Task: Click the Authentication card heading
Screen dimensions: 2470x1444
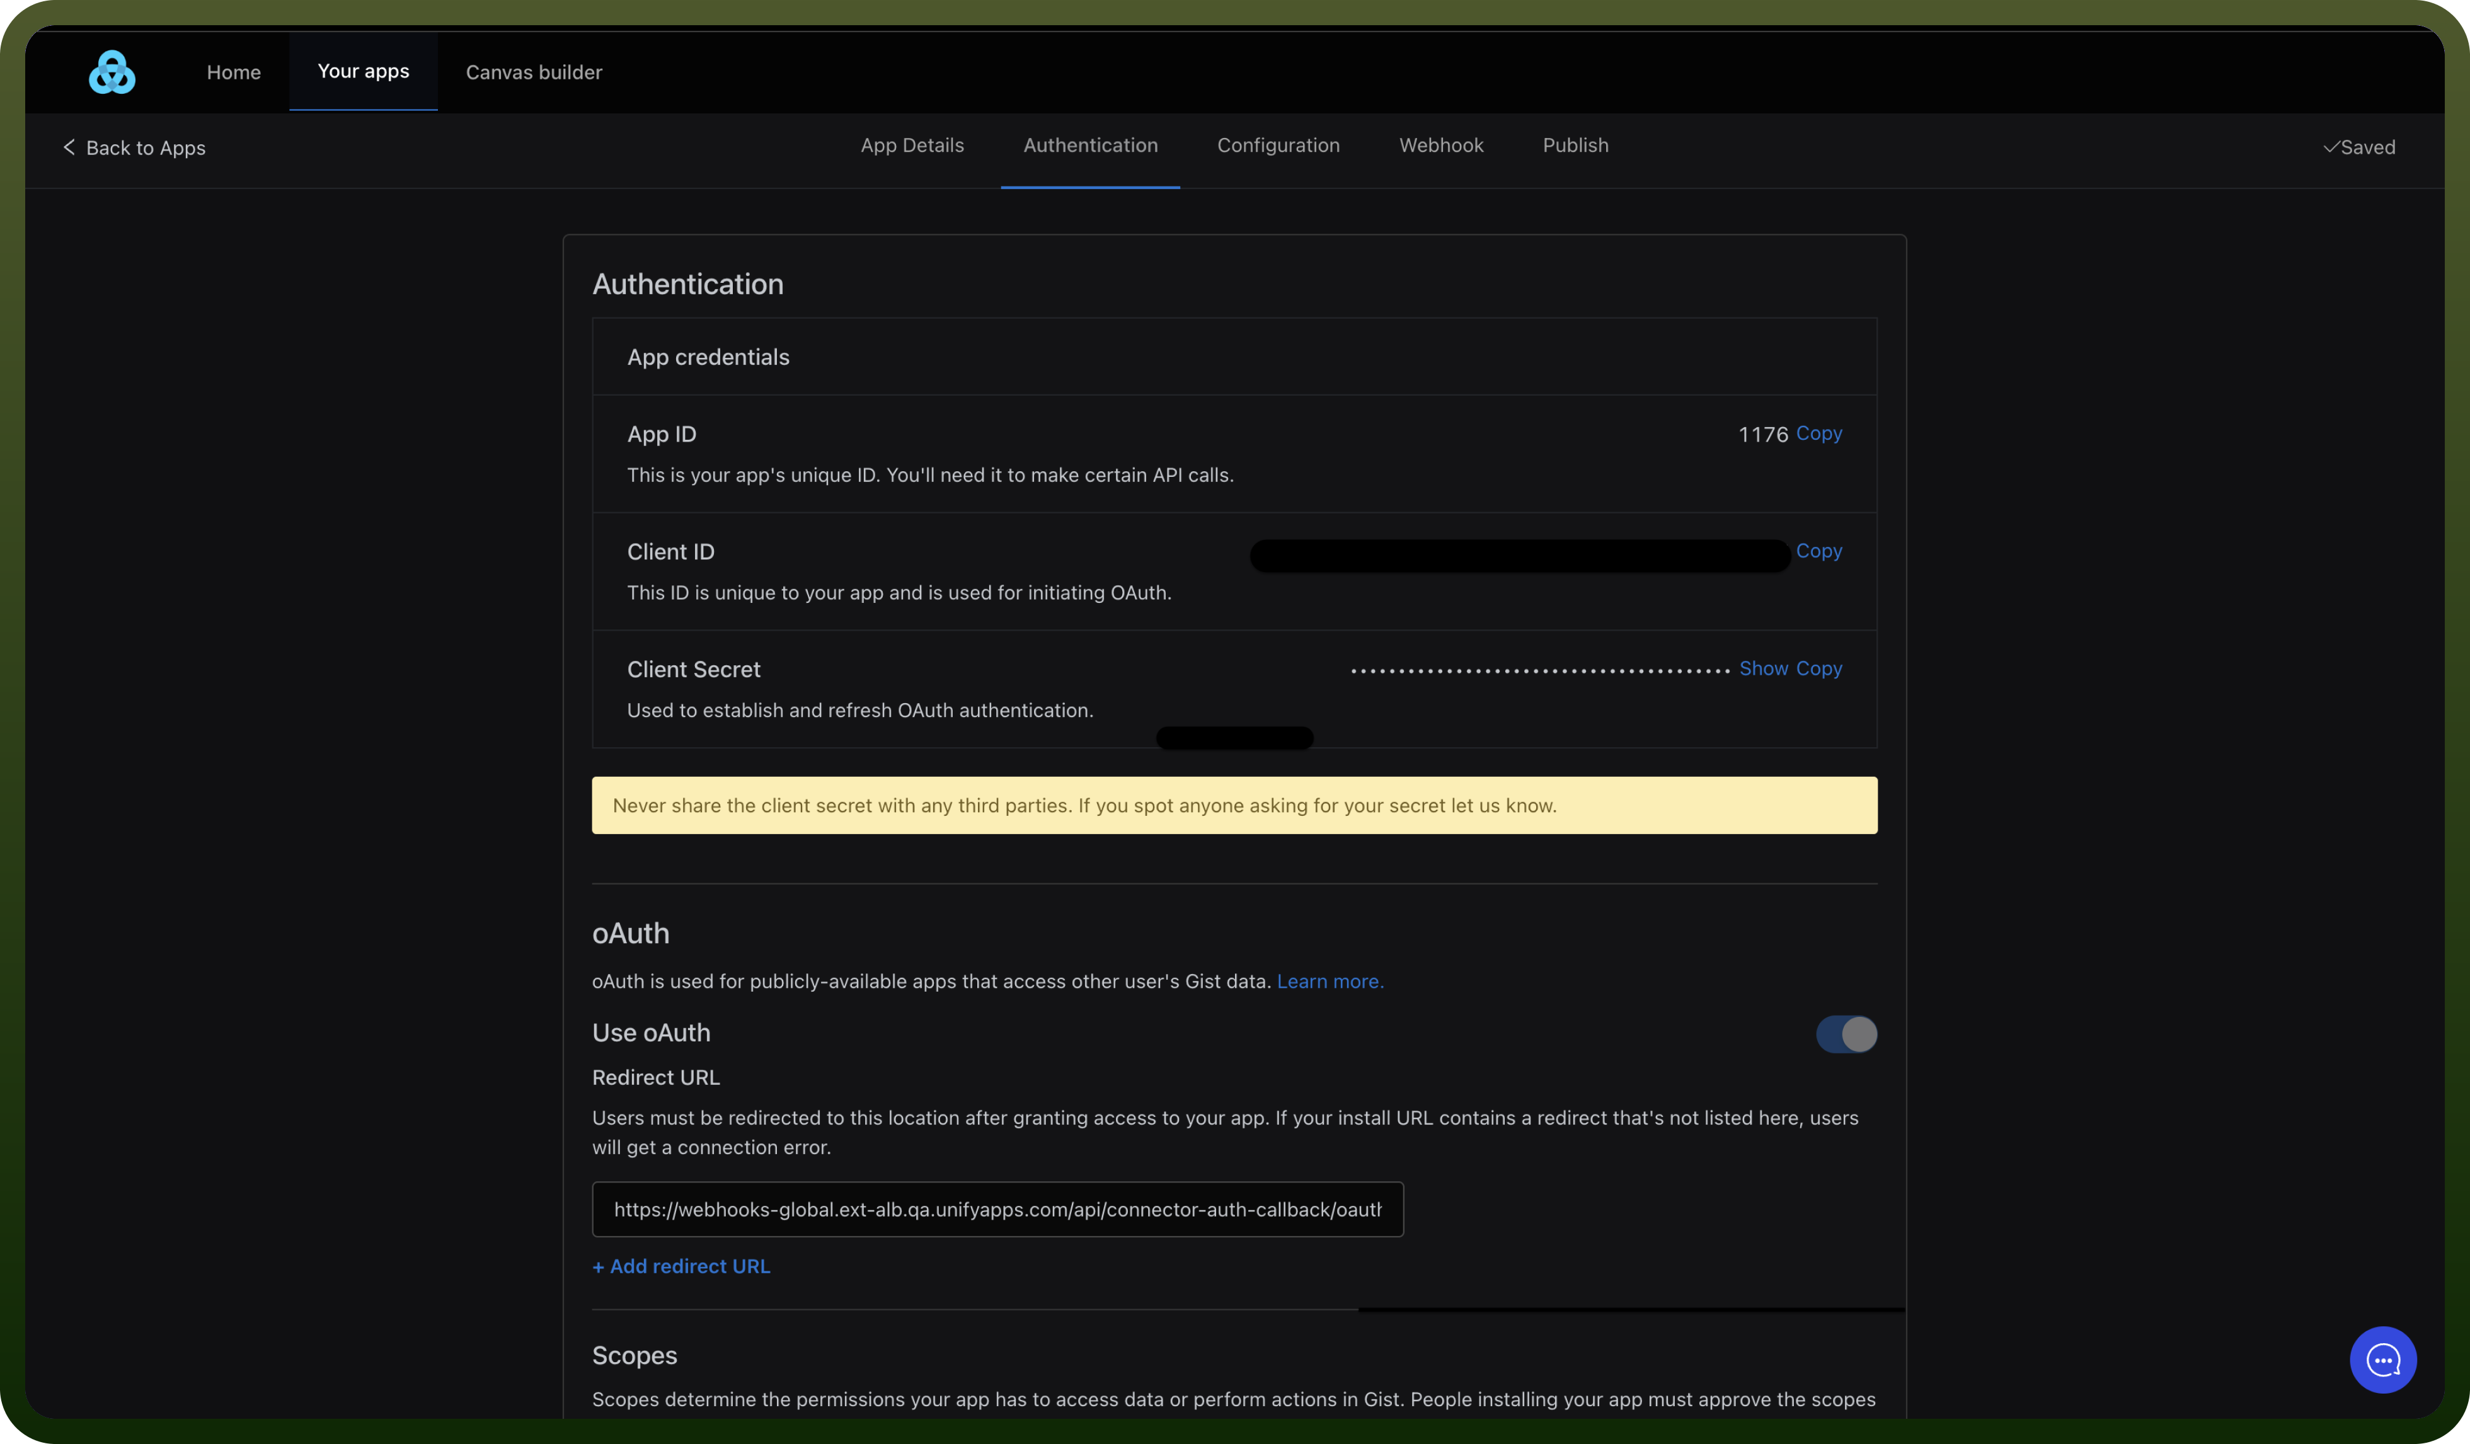Action: [x=687, y=284]
